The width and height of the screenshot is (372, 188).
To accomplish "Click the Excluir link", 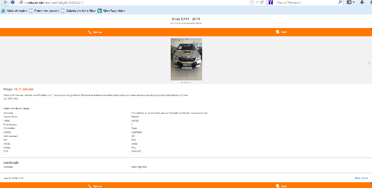I will (365, 178).
